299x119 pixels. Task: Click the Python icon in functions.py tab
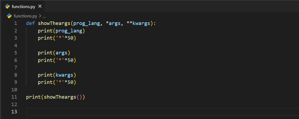(7, 6)
